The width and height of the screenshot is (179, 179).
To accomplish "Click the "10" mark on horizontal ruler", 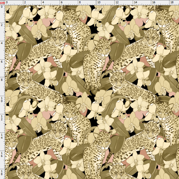I will pos(99,2).
